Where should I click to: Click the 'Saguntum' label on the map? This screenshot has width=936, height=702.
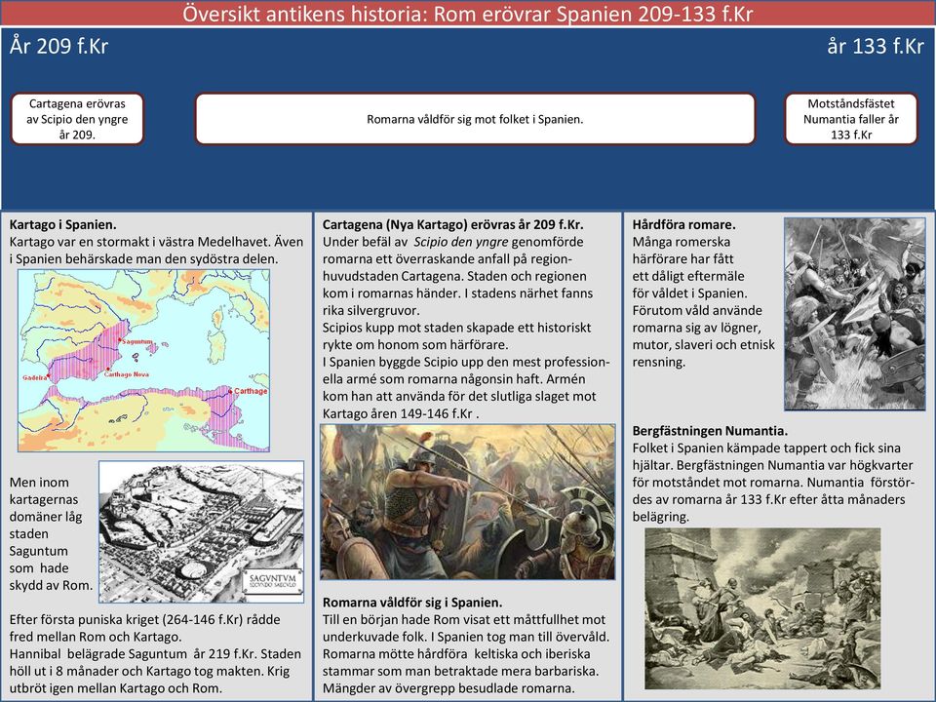(137, 341)
